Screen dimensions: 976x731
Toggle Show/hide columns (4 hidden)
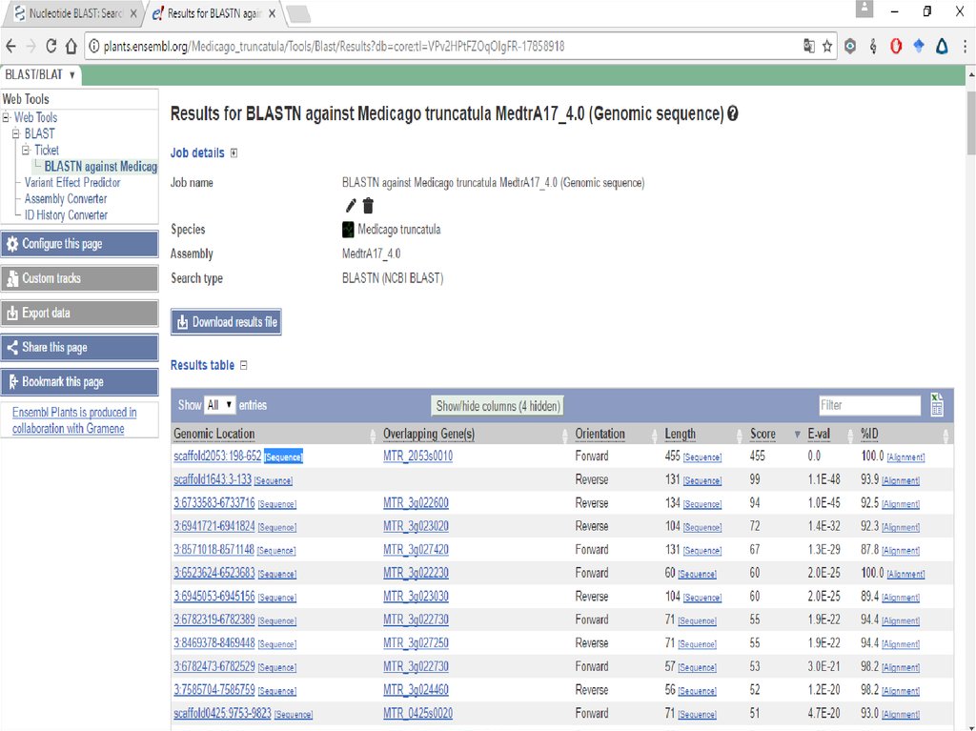pyautogui.click(x=498, y=406)
